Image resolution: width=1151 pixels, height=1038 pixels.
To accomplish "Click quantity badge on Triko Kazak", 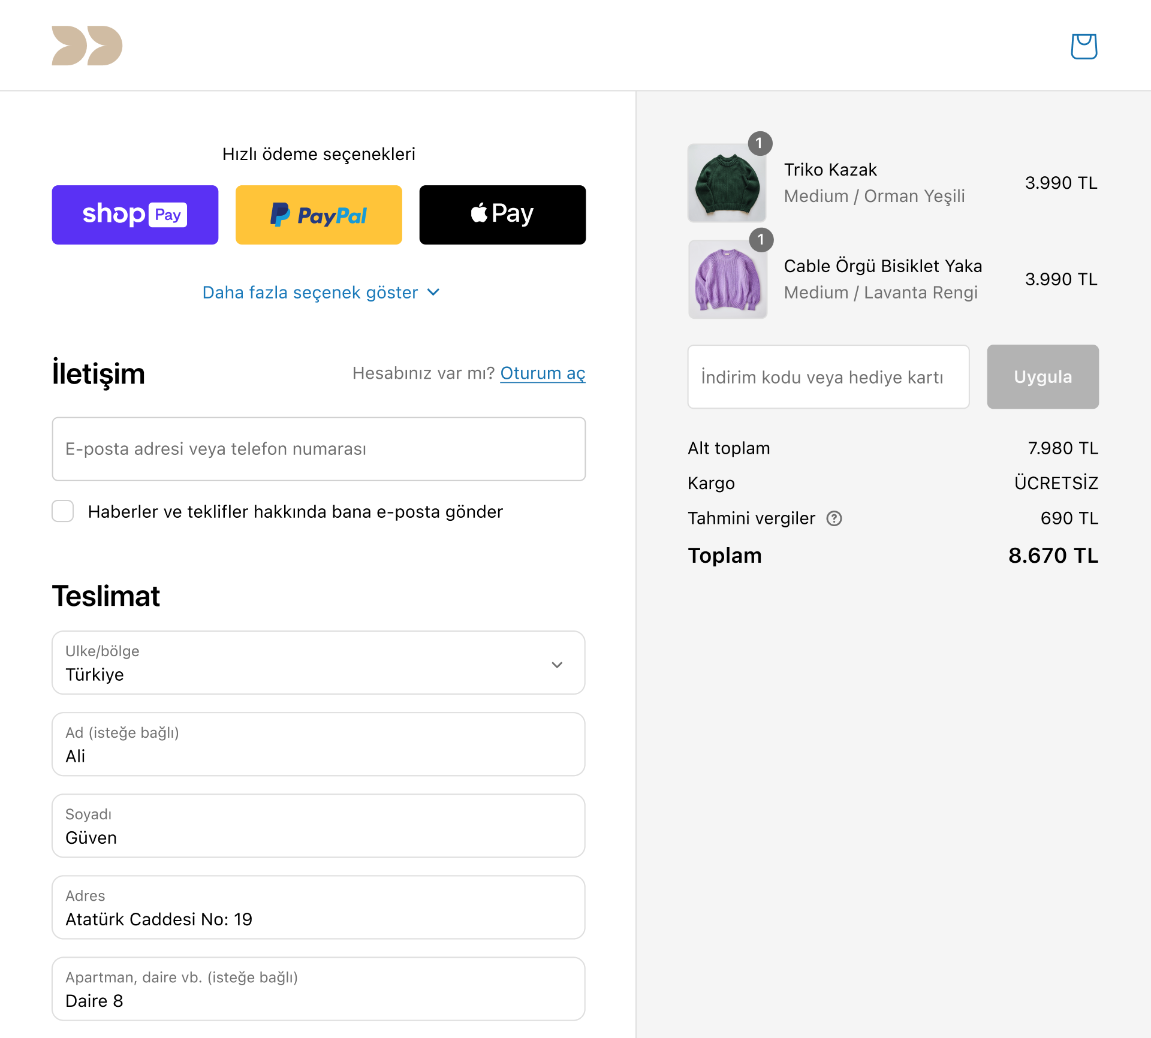I will [760, 143].
